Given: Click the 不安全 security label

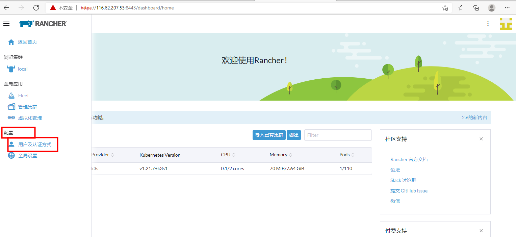Looking at the screenshot, I should click(x=66, y=8).
